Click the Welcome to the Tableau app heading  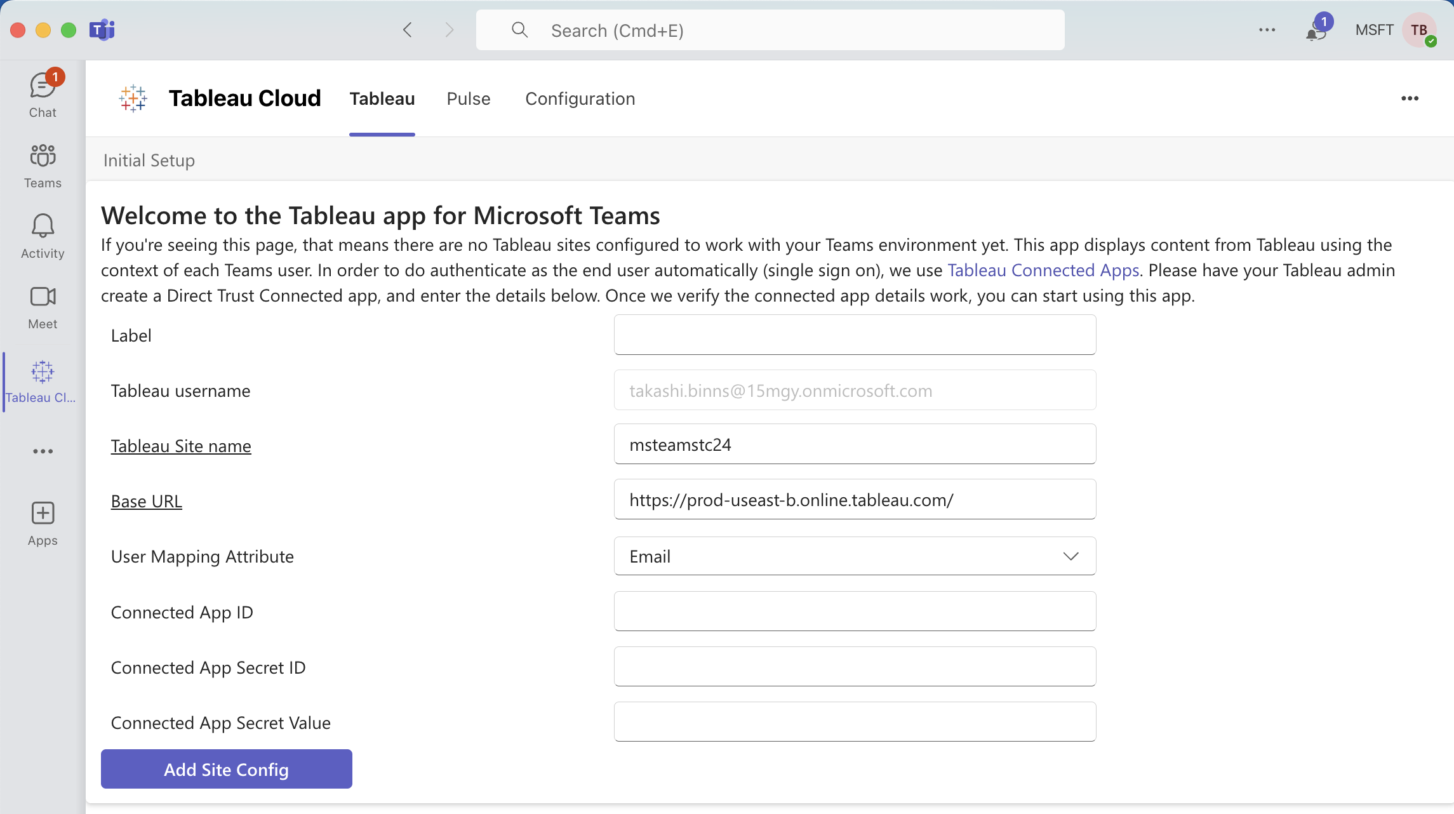[380, 215]
